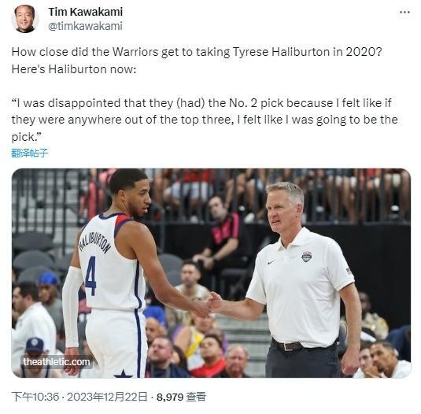Click the 'Here's Haliburton now:' text line
Screen dimensions: 421x414
74,69
